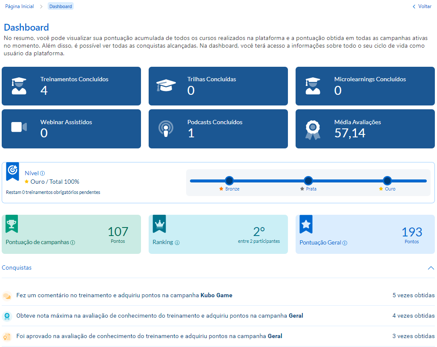The height and width of the screenshot is (347, 437).
Task: Click the info icon next to Ranking
Action: coord(177,242)
